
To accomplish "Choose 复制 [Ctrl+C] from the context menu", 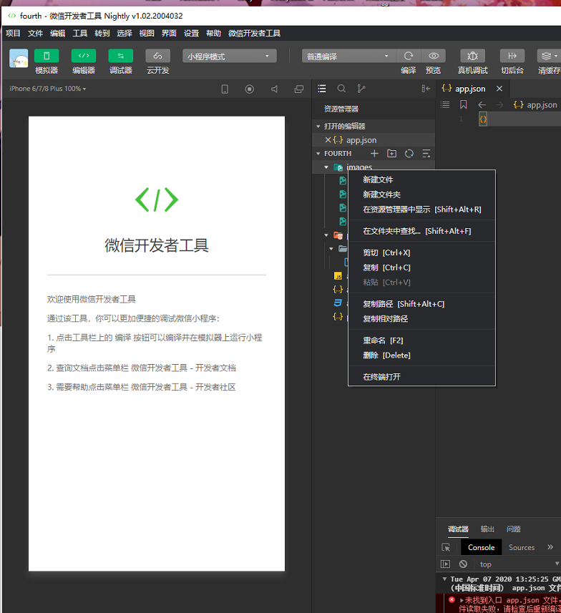I will (421, 268).
